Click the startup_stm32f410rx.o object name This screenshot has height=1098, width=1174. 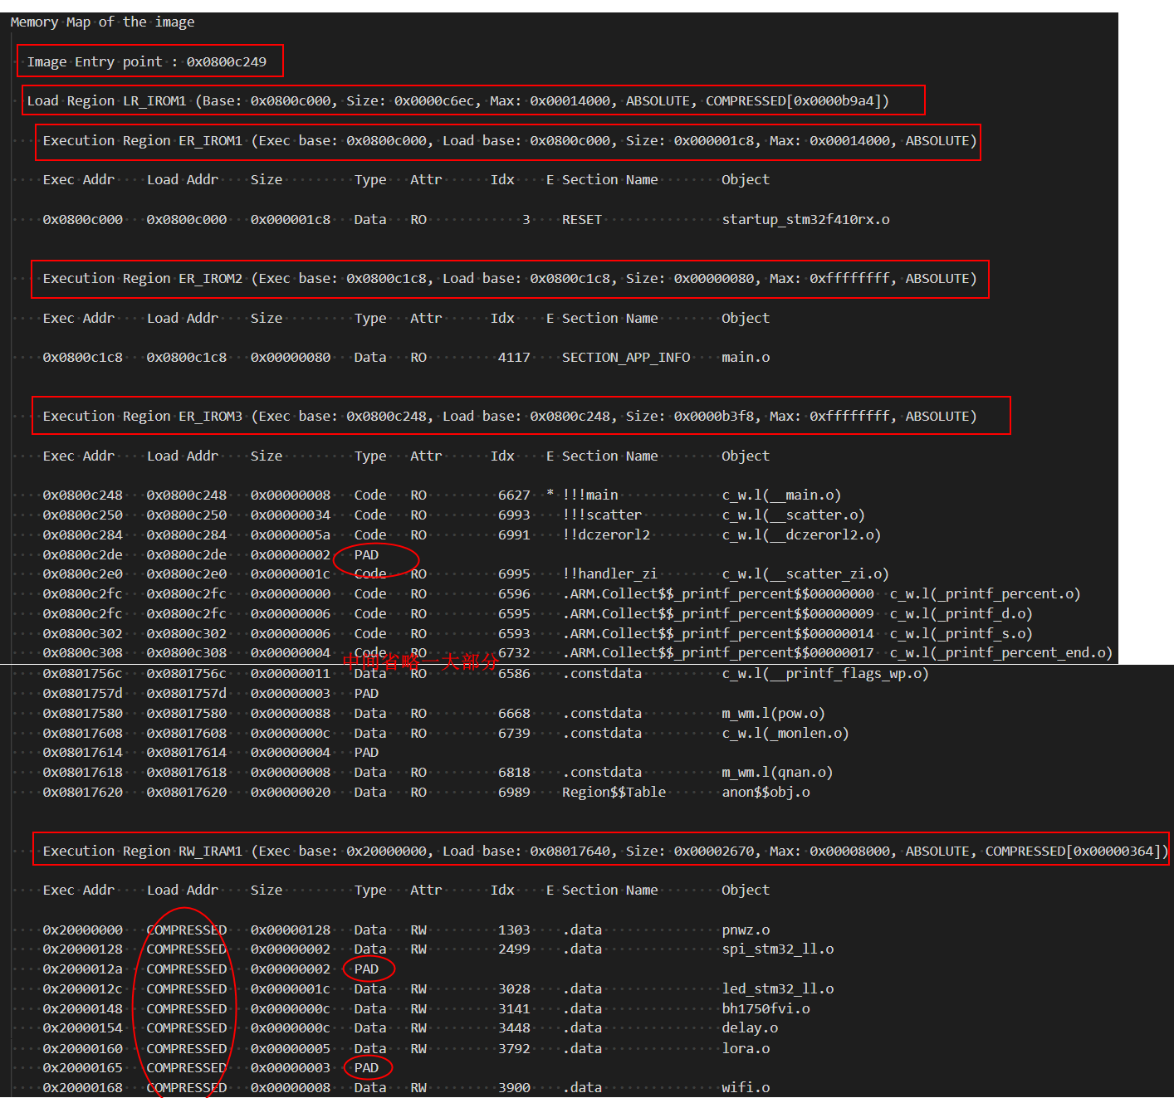tap(805, 220)
